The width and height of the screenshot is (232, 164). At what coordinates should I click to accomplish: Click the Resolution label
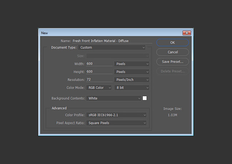click(x=76, y=80)
